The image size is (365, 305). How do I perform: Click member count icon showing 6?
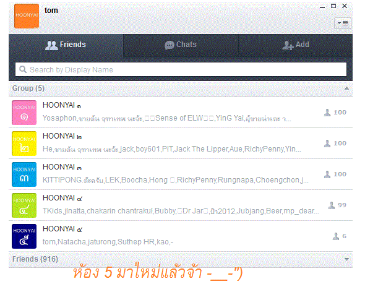pyautogui.click(x=336, y=236)
